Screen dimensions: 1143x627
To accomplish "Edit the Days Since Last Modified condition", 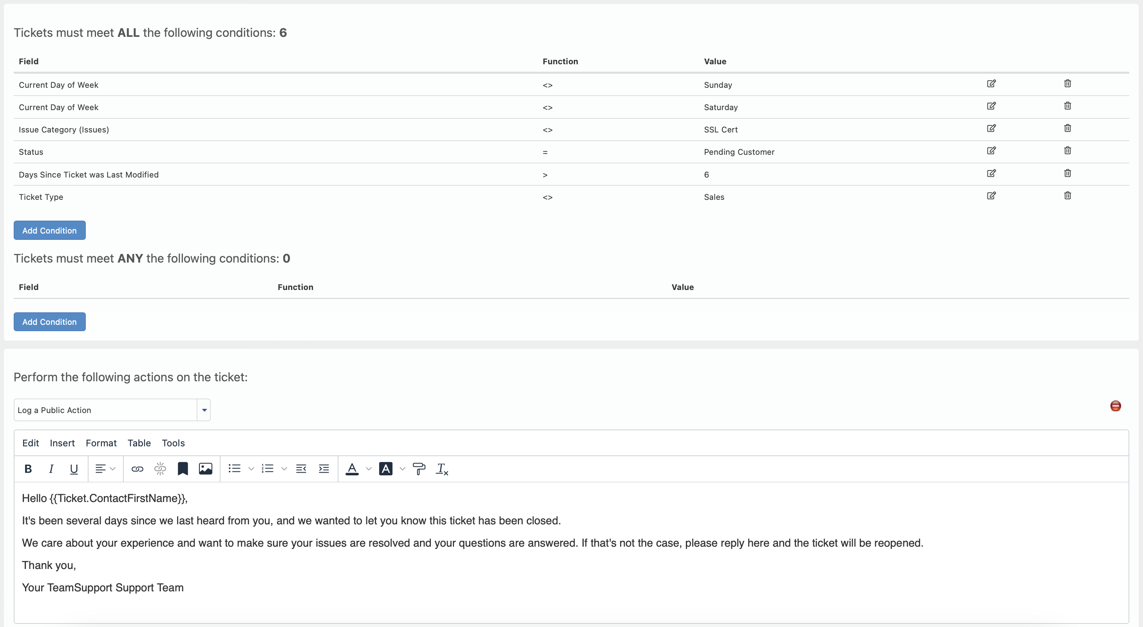I will (991, 173).
